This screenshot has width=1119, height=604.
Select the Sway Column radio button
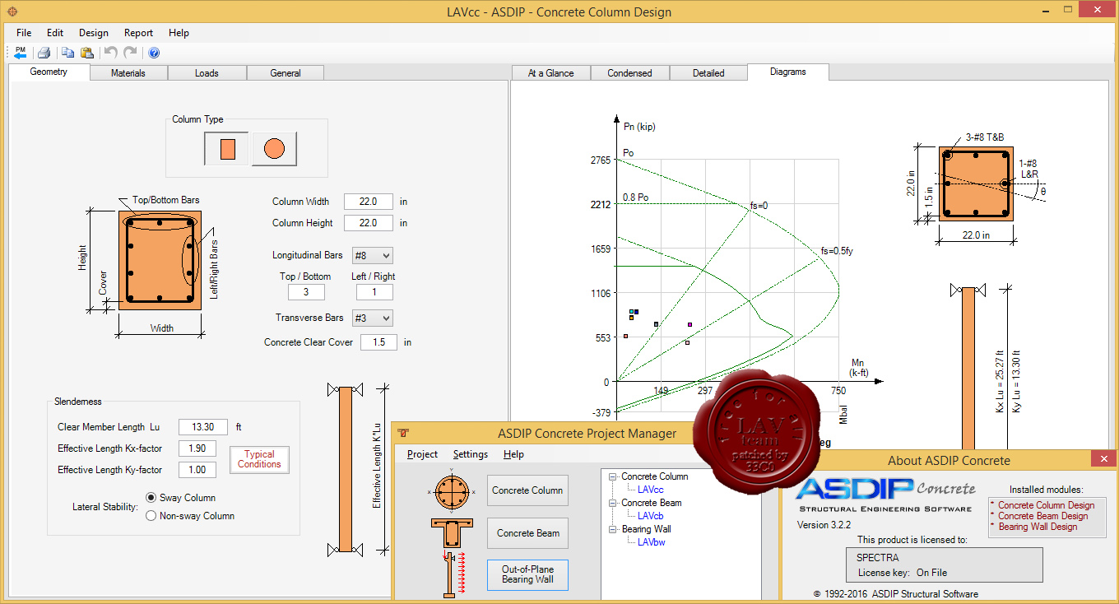click(151, 498)
